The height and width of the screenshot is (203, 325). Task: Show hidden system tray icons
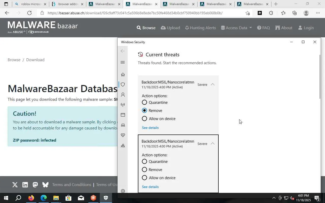(274, 198)
